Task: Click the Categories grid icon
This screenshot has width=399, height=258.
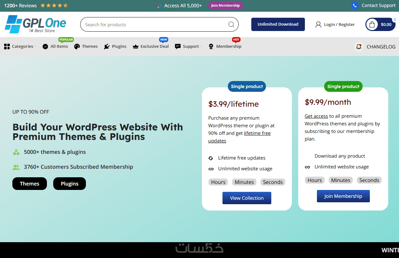Action: [7, 47]
